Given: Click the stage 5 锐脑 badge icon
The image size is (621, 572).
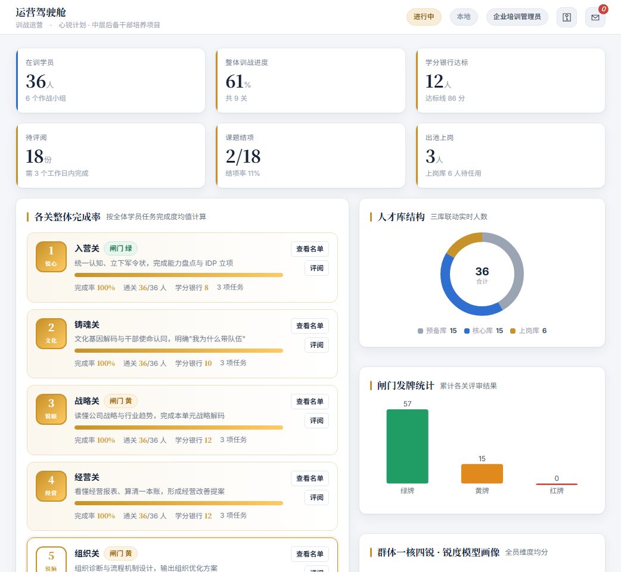Looking at the screenshot, I should click(x=51, y=559).
